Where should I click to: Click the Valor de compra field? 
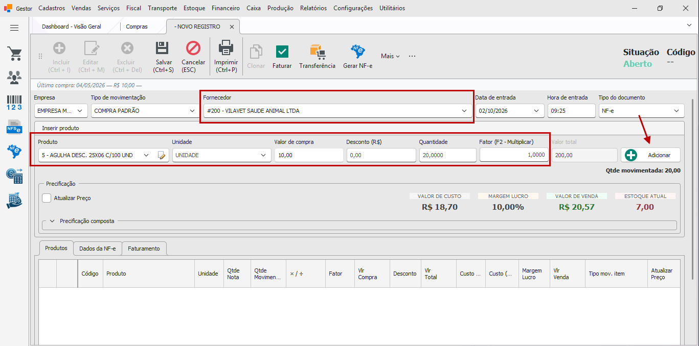pos(309,155)
